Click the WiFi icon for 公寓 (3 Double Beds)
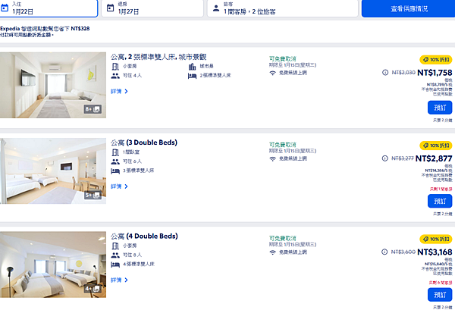The image size is (455, 310). 273,158
